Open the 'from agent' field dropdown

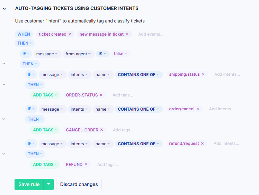coord(79,54)
